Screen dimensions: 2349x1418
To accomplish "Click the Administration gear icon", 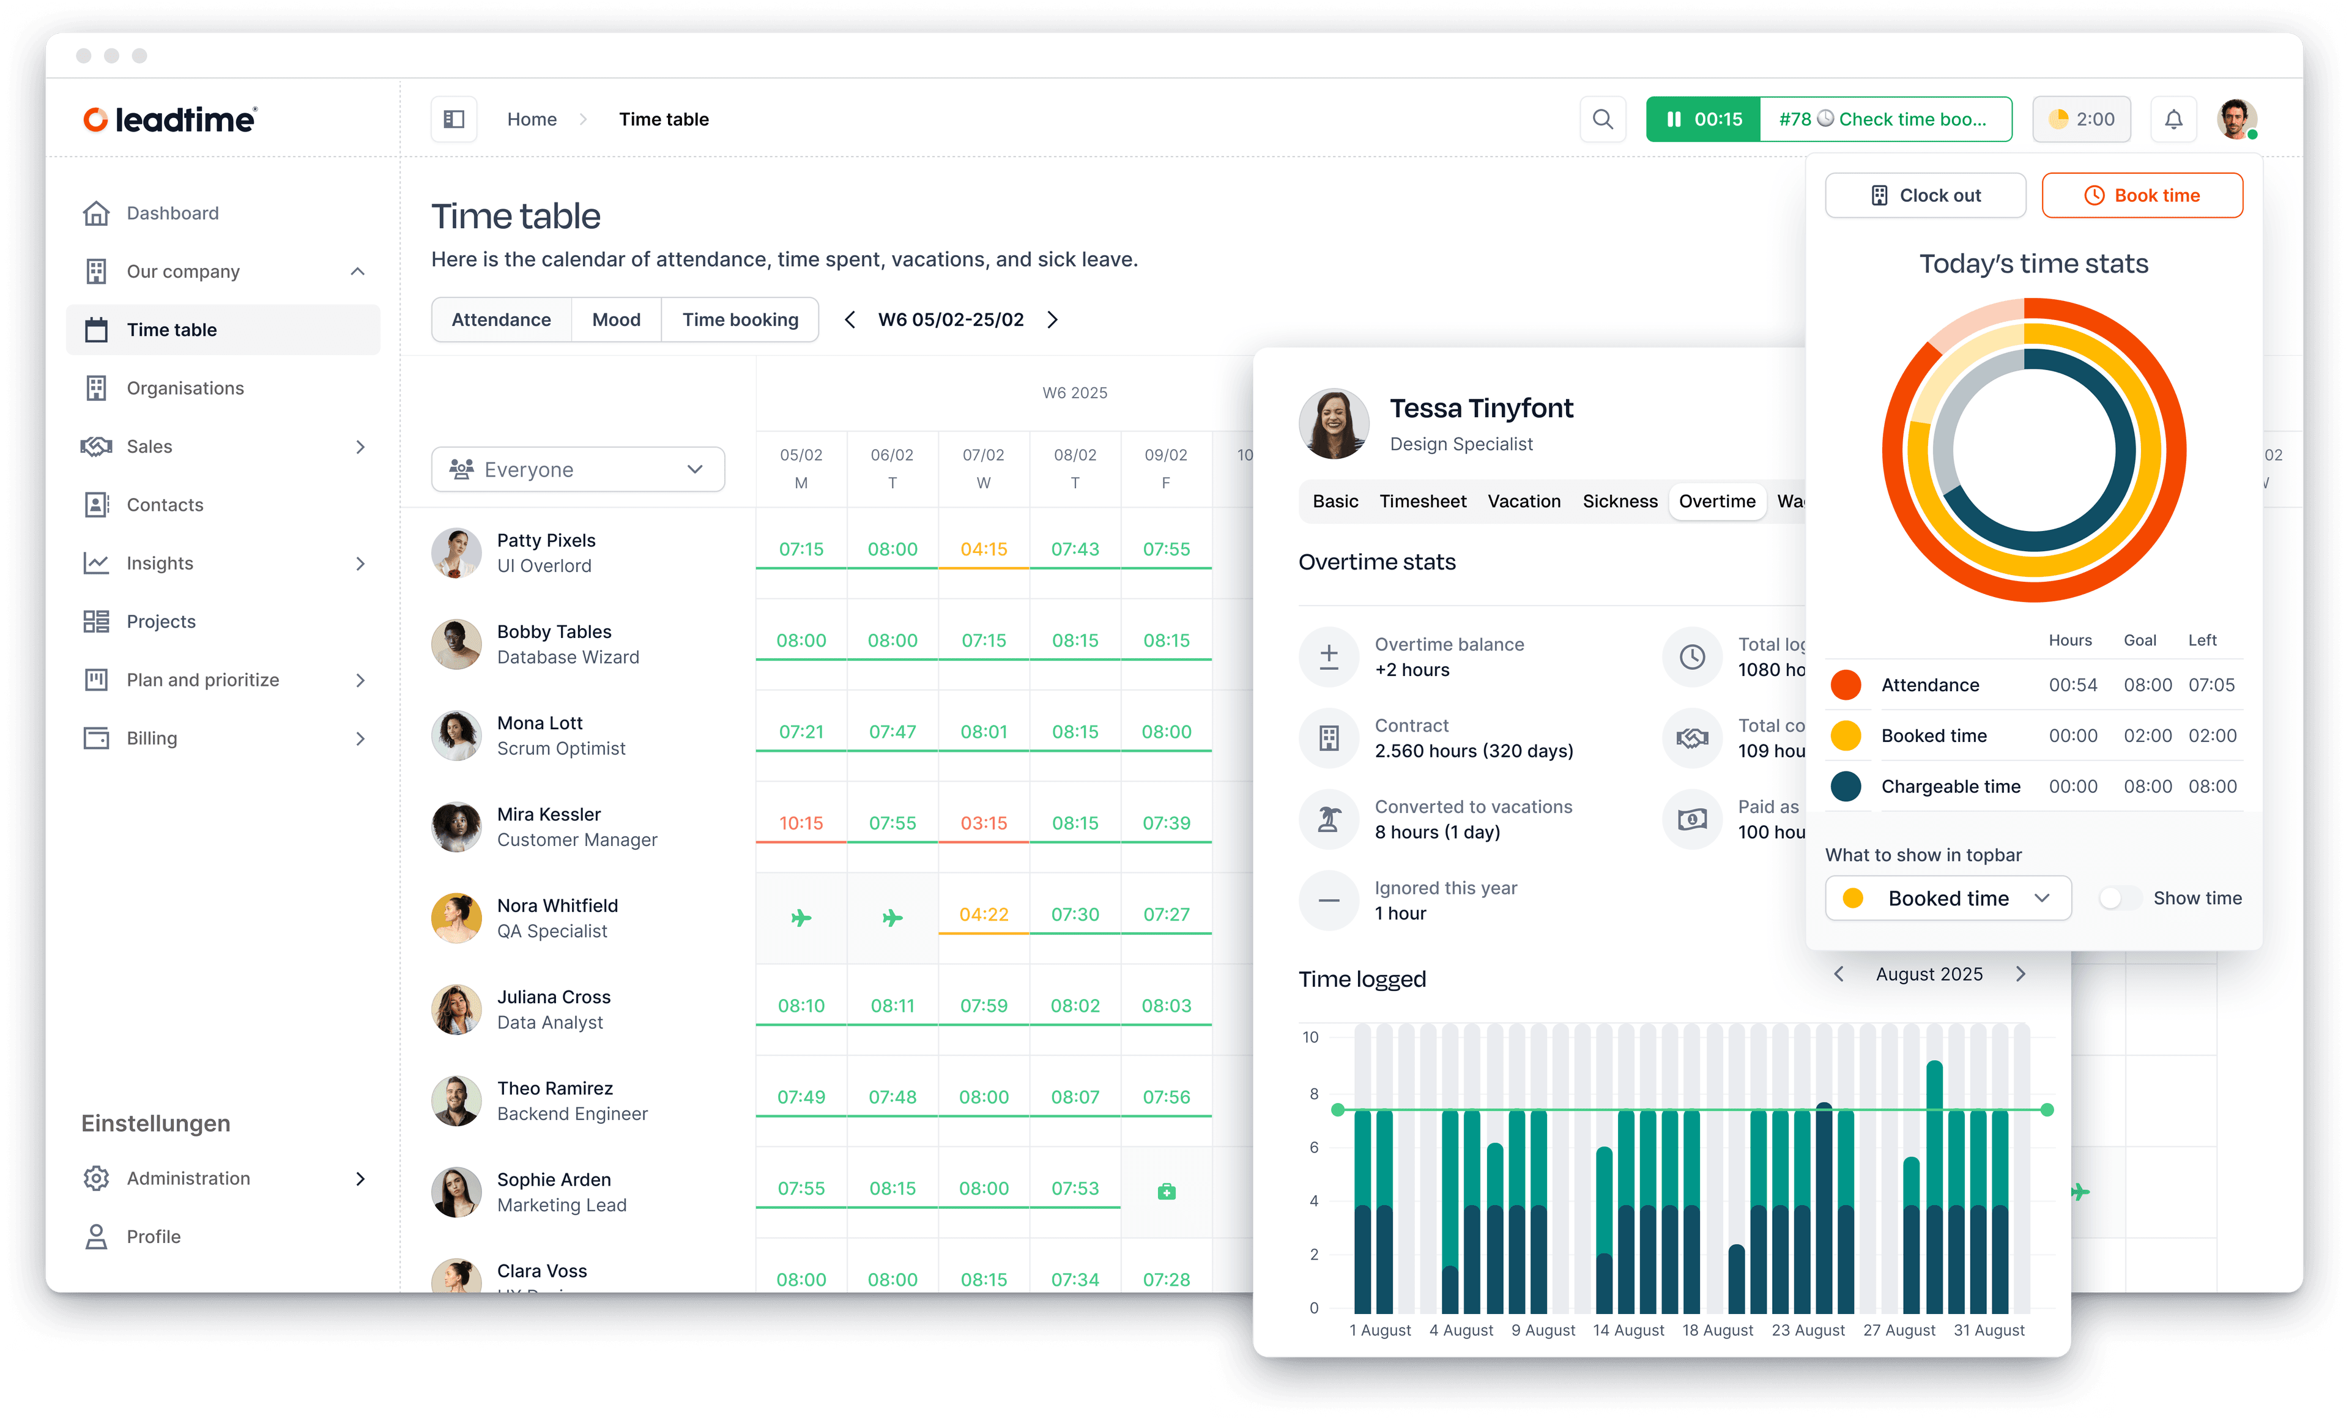I will (96, 1178).
